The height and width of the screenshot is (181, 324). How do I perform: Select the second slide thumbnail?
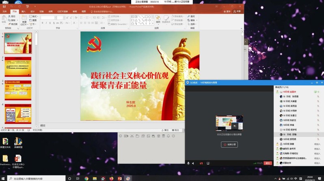(x=18, y=66)
